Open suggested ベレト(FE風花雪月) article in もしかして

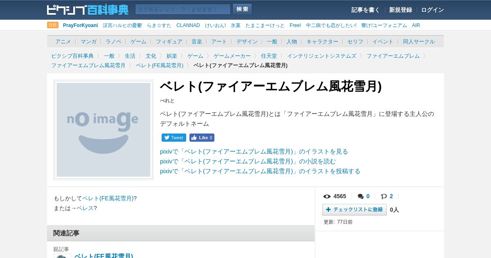pos(108,198)
